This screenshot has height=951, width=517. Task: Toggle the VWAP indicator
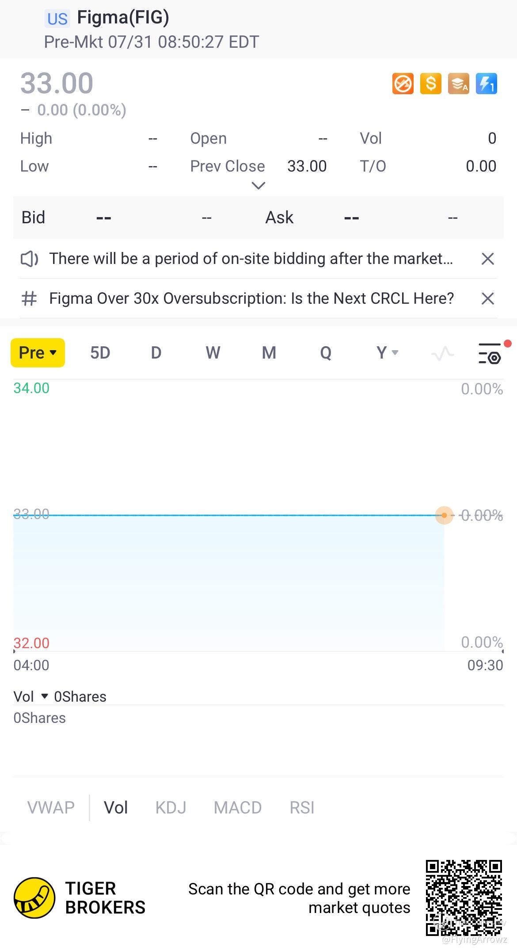51,807
